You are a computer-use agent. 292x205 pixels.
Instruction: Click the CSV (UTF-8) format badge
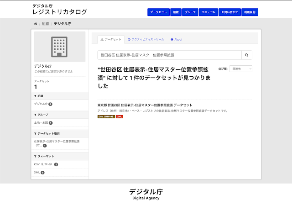[x=106, y=117]
